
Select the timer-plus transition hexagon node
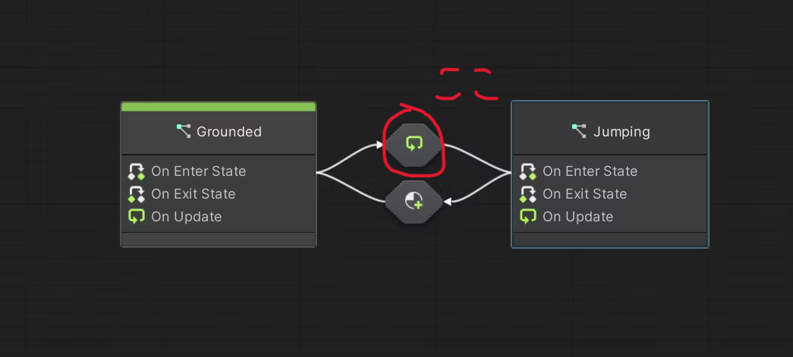pyautogui.click(x=414, y=202)
